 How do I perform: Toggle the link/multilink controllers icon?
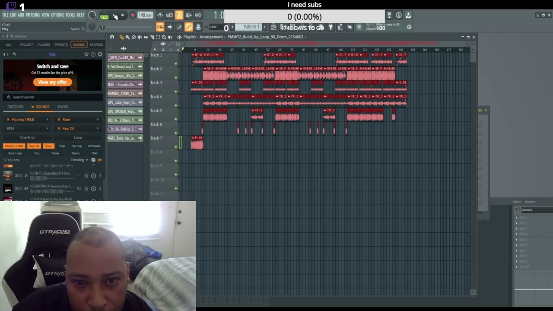tap(188, 27)
